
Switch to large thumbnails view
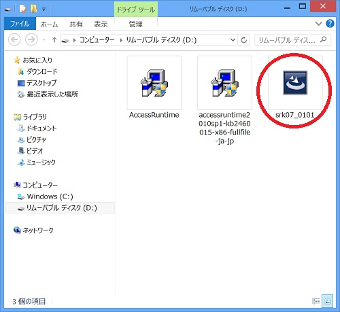click(328, 301)
